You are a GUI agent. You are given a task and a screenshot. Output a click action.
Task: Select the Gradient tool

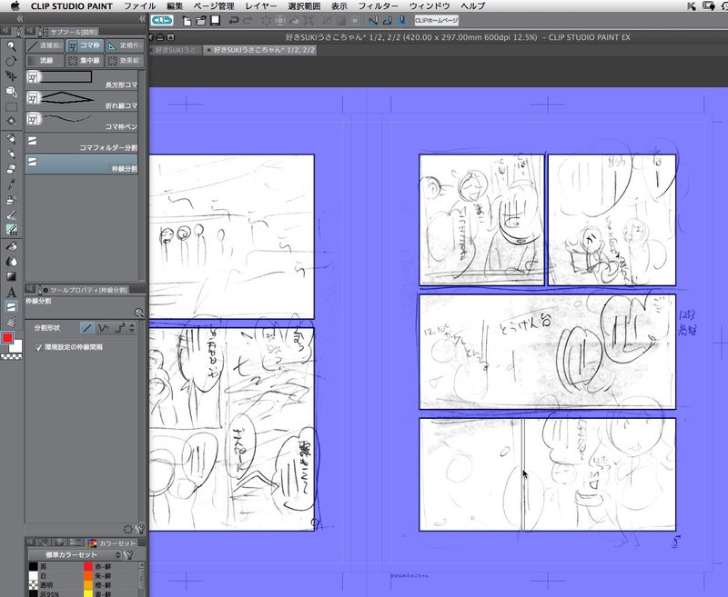pos(11,277)
